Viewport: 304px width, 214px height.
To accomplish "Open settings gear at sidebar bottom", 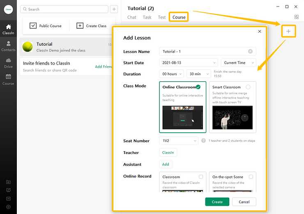I will (8, 207).
